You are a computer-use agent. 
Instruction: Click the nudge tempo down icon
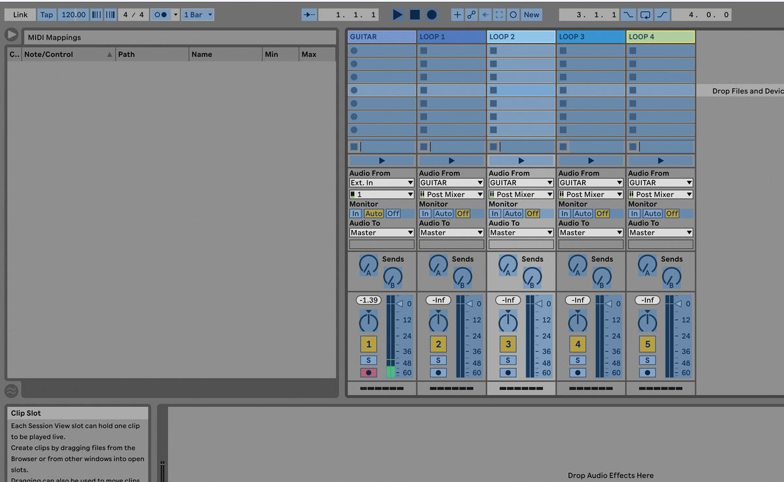[x=97, y=14]
